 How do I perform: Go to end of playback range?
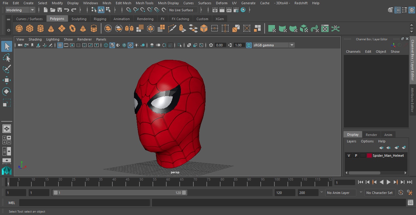click(x=410, y=182)
